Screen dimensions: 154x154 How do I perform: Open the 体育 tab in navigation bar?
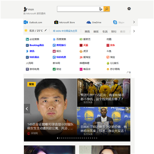tap(123, 32)
